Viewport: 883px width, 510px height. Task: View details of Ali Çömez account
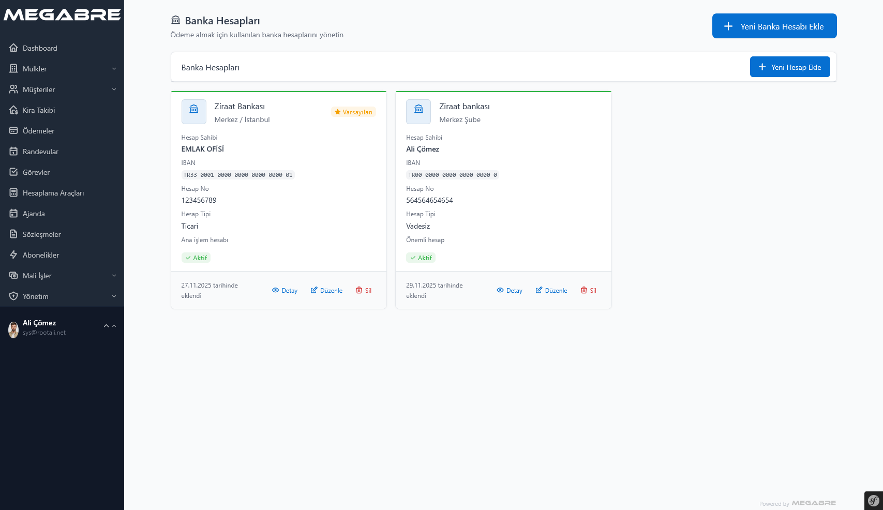click(510, 290)
